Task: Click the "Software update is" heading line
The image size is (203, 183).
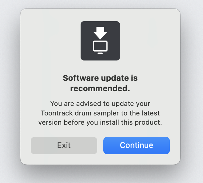Action: tap(100, 78)
